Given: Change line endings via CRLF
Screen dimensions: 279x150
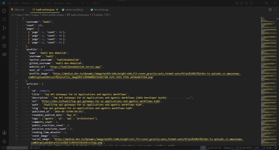Looking at the screenshot, I should click(x=257, y=148).
